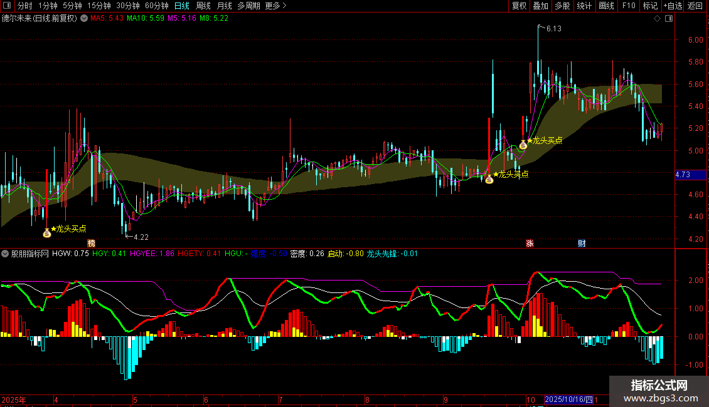Open 多股 multi-stock view
Viewport: 709px width, 407px height.
tap(562, 6)
